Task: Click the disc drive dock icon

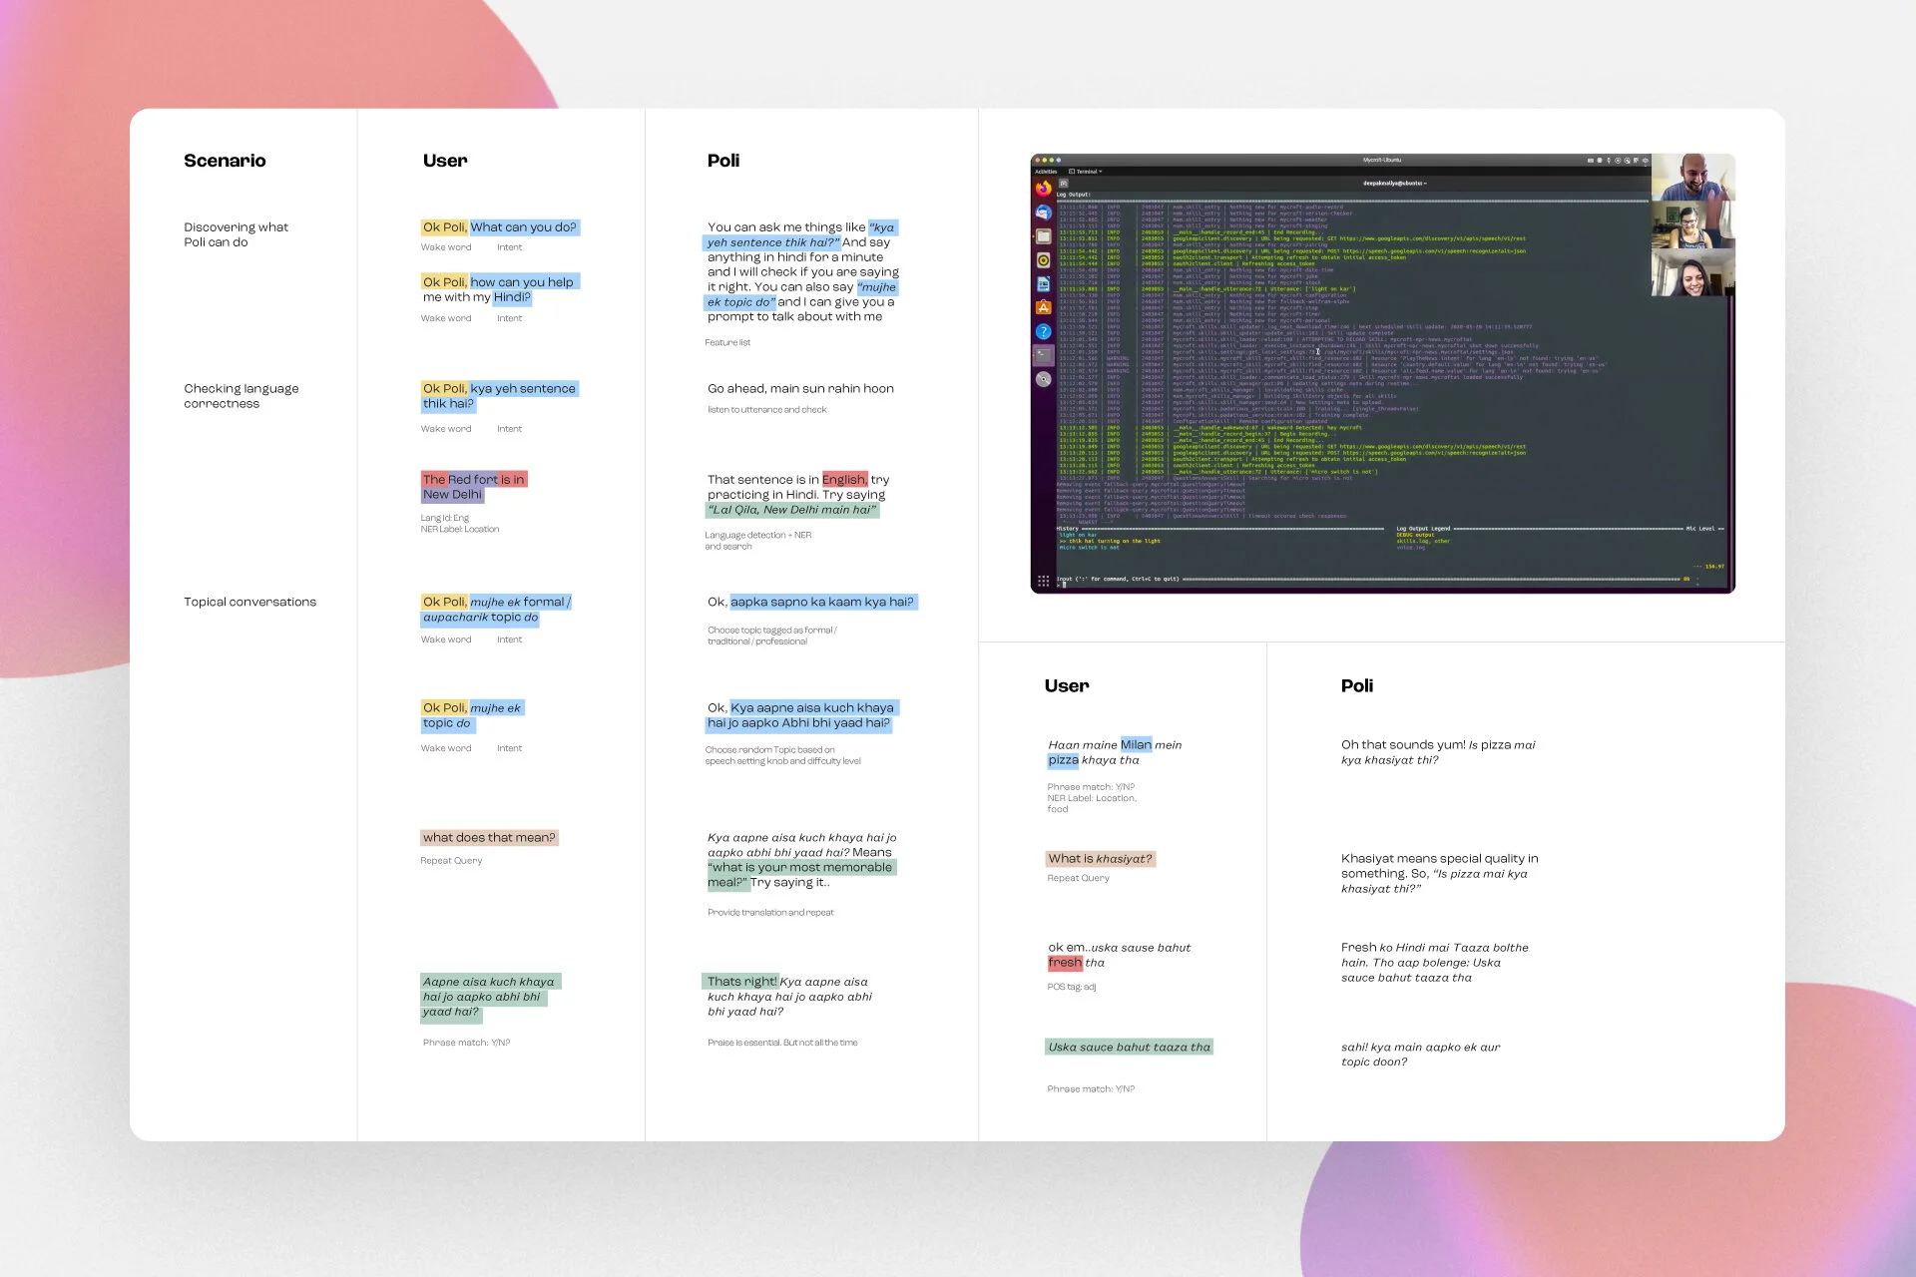Action: pos(1043,379)
